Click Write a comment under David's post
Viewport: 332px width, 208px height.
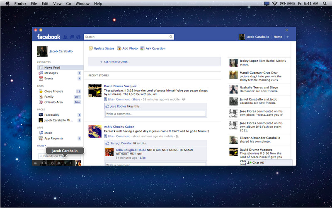pos(155,114)
